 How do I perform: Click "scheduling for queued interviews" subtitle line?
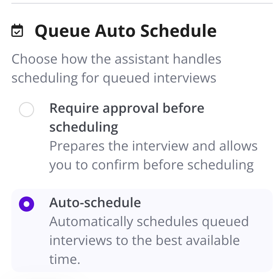tap(114, 78)
